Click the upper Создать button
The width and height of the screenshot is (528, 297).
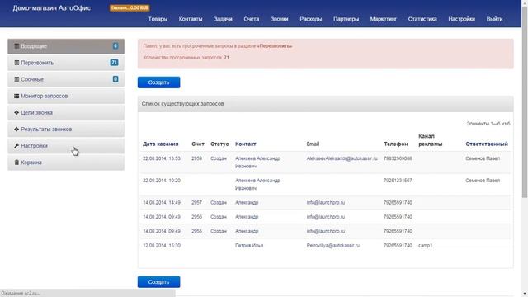pos(158,82)
